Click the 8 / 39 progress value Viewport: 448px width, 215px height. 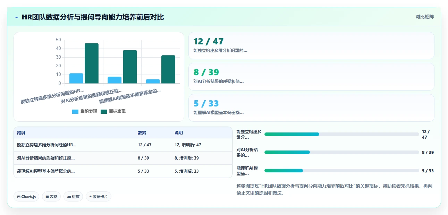pyautogui.click(x=428, y=152)
